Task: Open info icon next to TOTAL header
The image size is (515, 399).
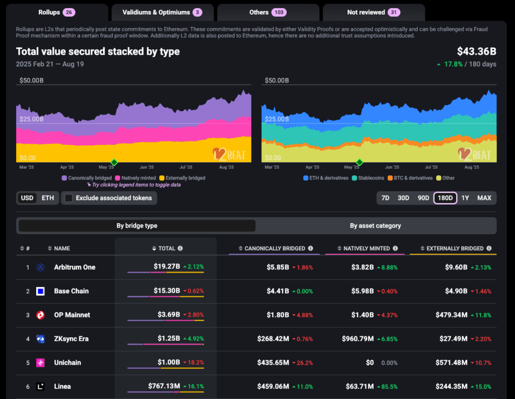Action: [x=180, y=248]
